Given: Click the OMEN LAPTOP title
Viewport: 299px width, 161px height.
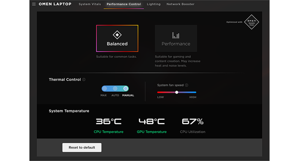Looking at the screenshot, I should [x=55, y=4].
